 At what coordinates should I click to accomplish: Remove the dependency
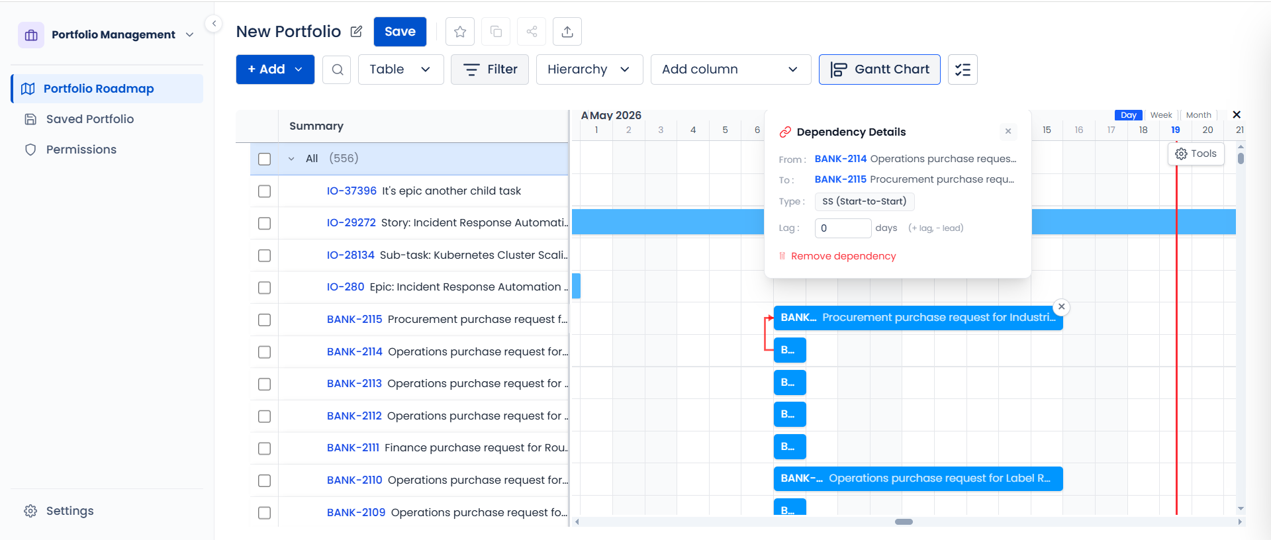[837, 256]
